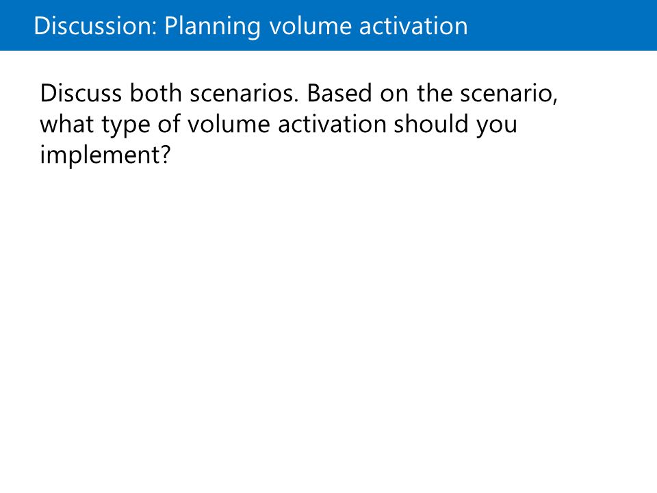Click the word 'the' before 'scenario,'
This screenshot has height=493, width=657.
coord(435,92)
